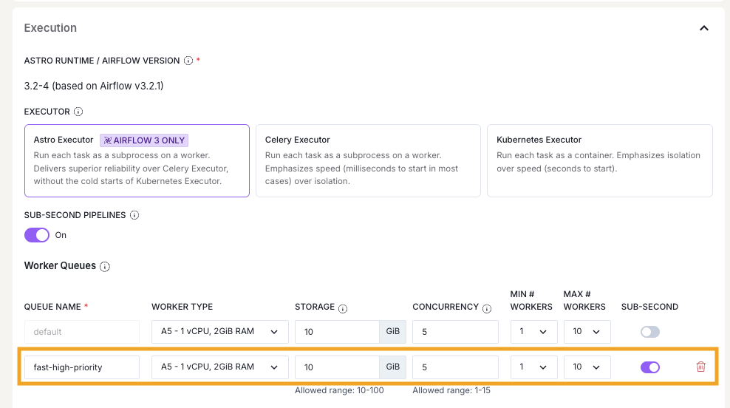730x408 pixels.
Task: Collapse the Execution section chevron
Action: tap(704, 28)
